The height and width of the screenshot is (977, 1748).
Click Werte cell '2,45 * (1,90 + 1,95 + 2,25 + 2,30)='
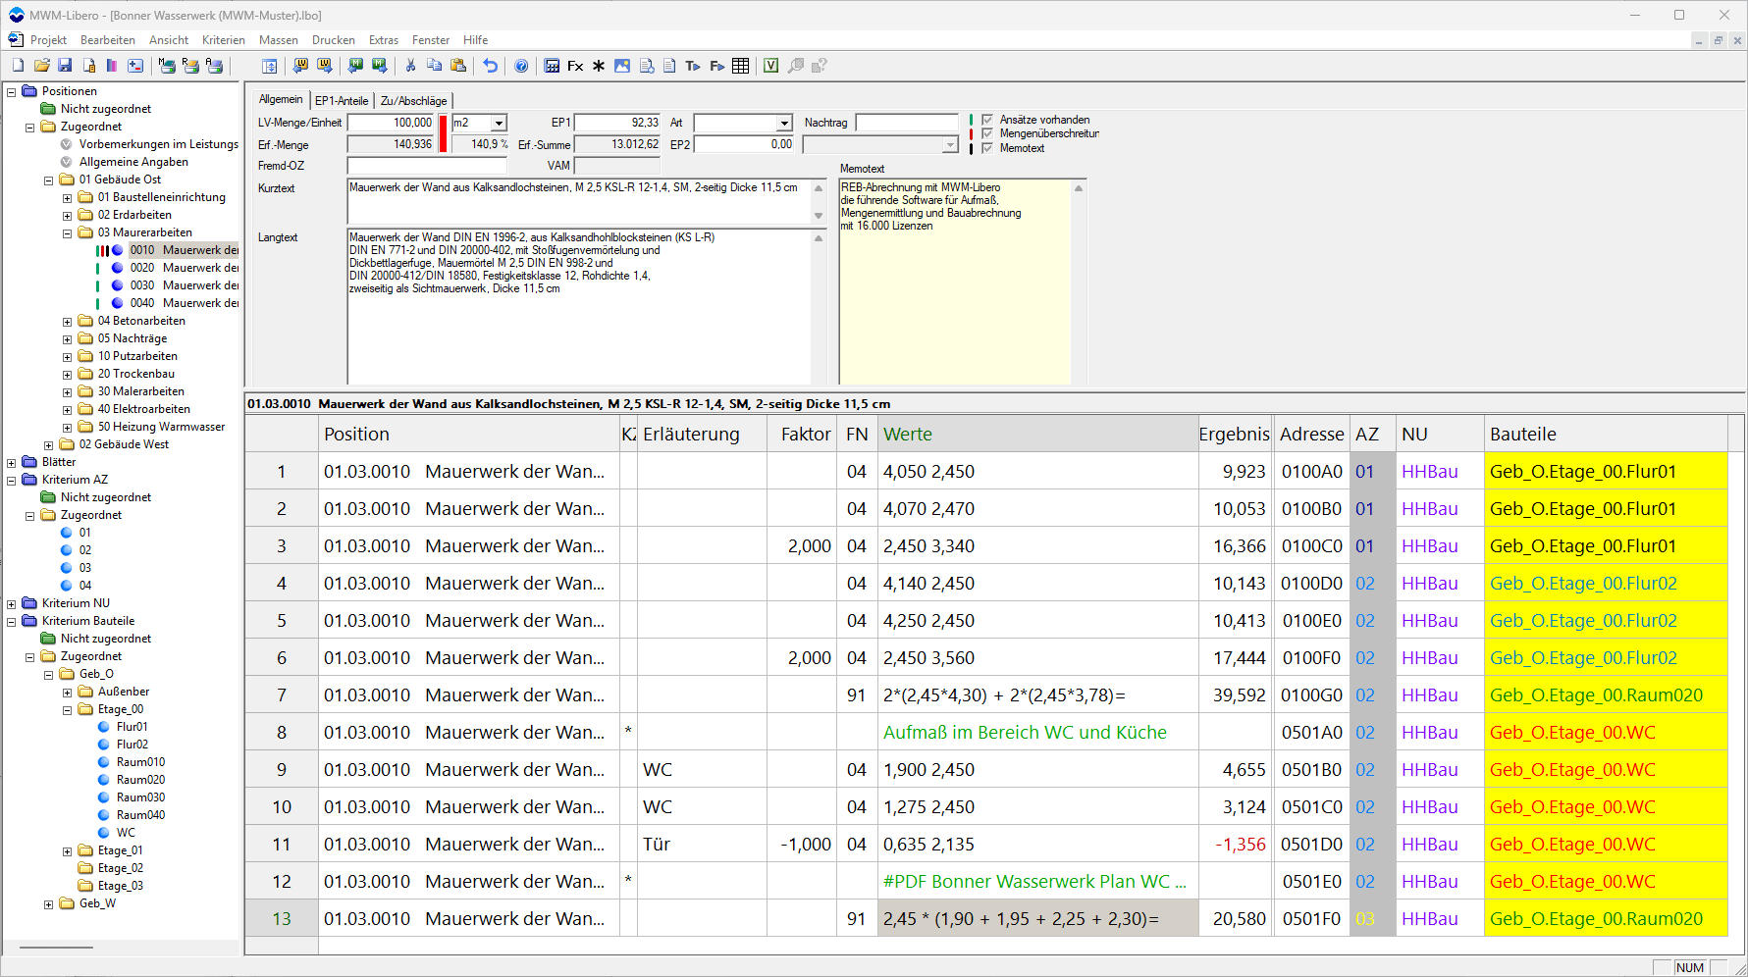(x=1037, y=919)
